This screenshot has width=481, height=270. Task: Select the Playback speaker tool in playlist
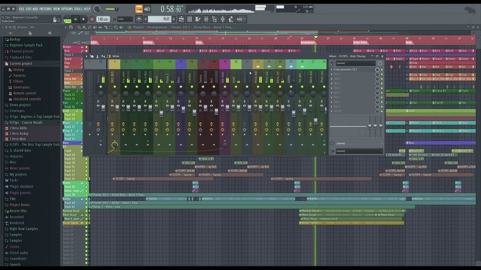pyautogui.click(x=121, y=27)
